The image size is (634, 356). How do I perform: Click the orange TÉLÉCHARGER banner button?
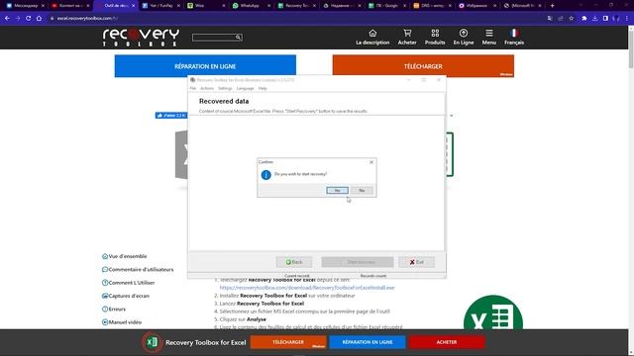pos(423,66)
